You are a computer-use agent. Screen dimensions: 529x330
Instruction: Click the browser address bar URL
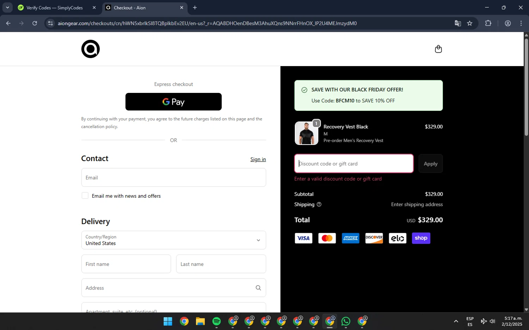tap(207, 23)
